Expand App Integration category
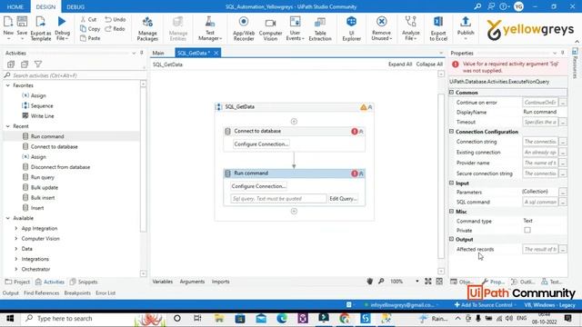This screenshot has width=582, height=327. click(x=16, y=228)
